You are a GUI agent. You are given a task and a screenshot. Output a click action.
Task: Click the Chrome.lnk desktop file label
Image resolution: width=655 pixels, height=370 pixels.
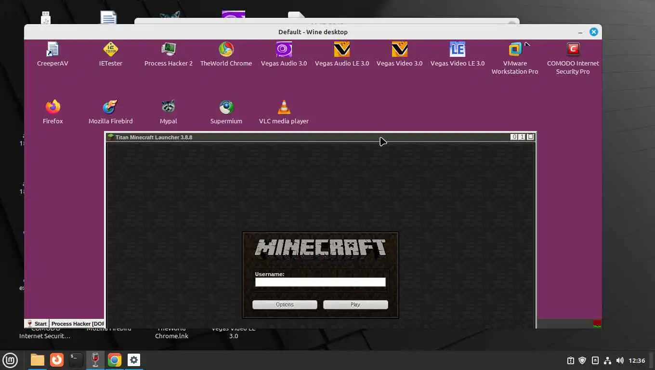[172, 336]
